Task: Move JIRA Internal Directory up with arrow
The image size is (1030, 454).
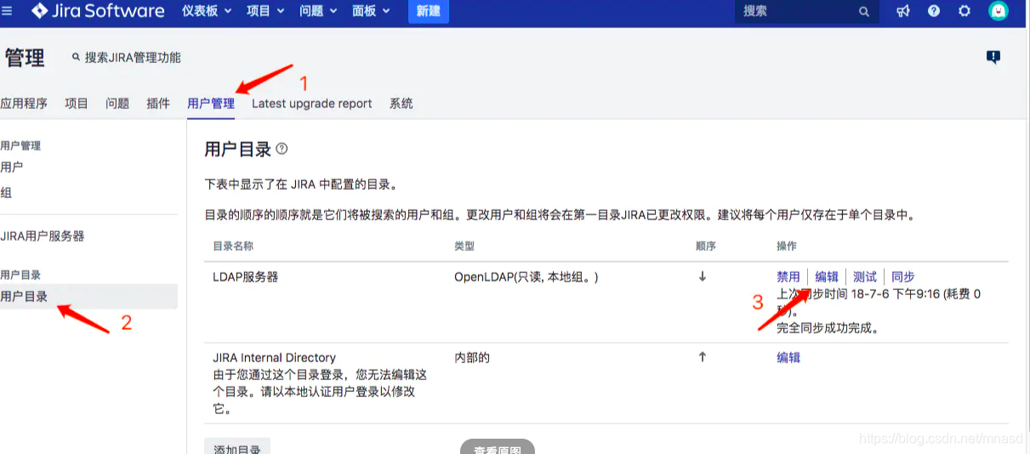Action: [x=703, y=357]
